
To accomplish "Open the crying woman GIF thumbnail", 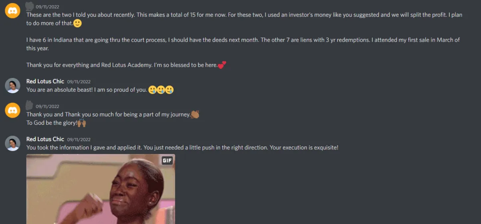I will coord(101,189).
